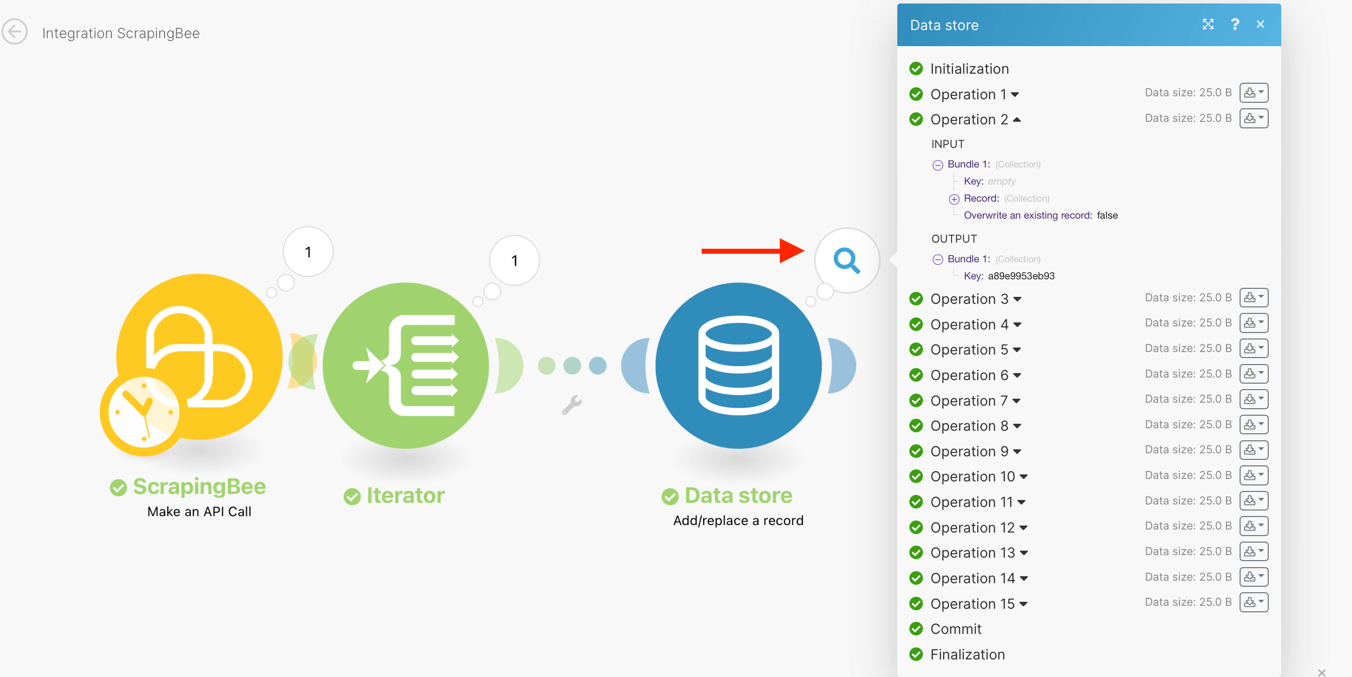Collapse the input Bundle 1 collection
Screen dimensions: 1352x677
tap(937, 164)
